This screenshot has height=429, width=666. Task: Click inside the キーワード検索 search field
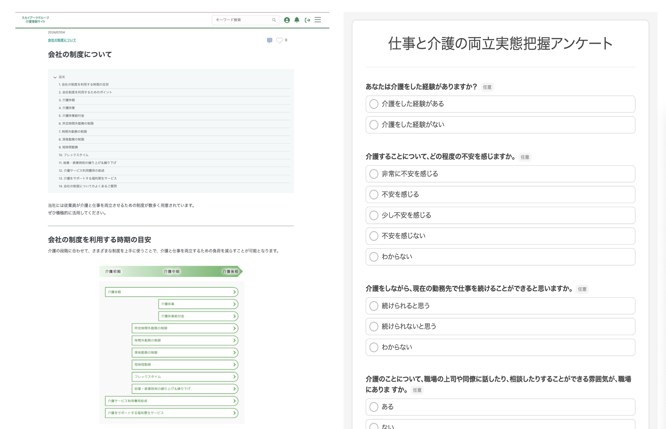coord(241,20)
